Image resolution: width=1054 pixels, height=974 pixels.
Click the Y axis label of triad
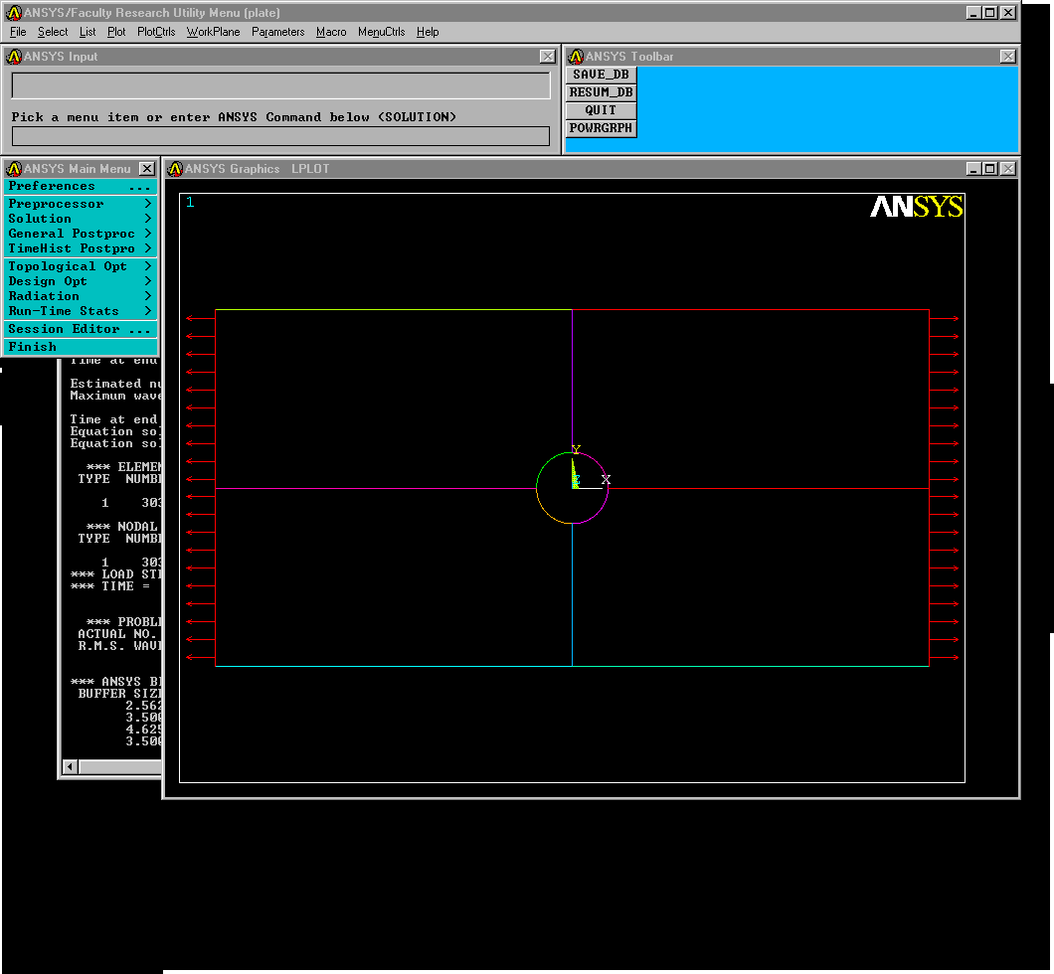pos(576,449)
